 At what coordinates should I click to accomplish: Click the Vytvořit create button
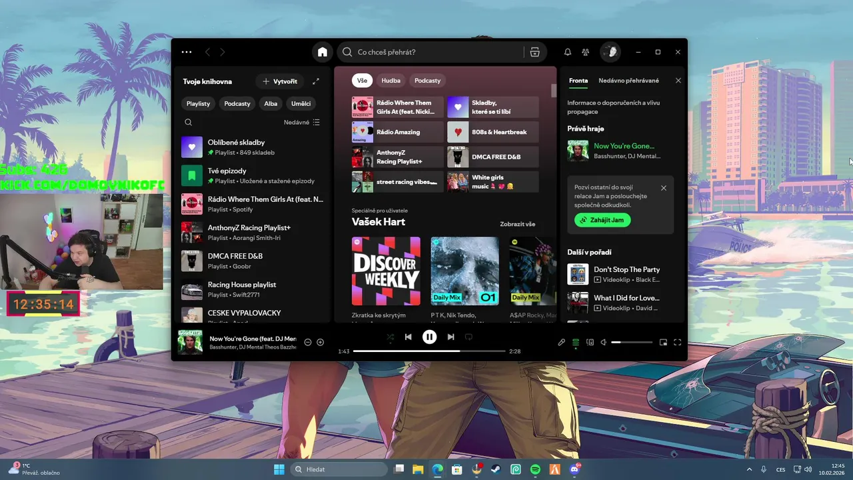click(280, 81)
